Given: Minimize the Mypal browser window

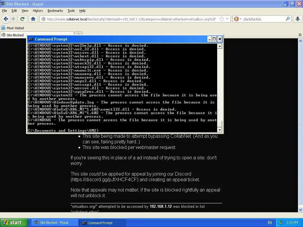Looking at the screenshot, I should (285, 4).
